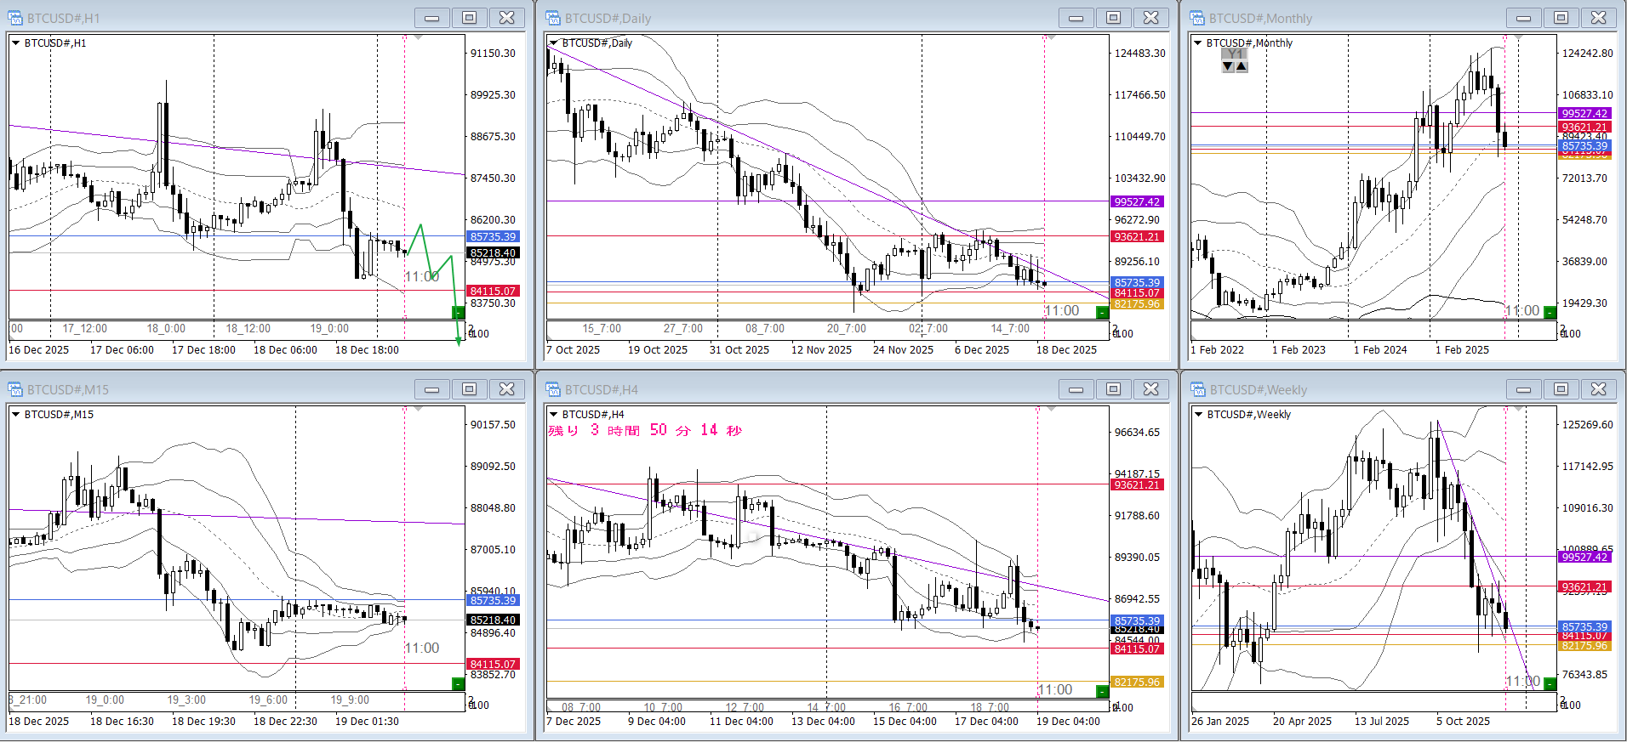
Task: Click the Weekly chart window title icon
Action: click(1197, 389)
